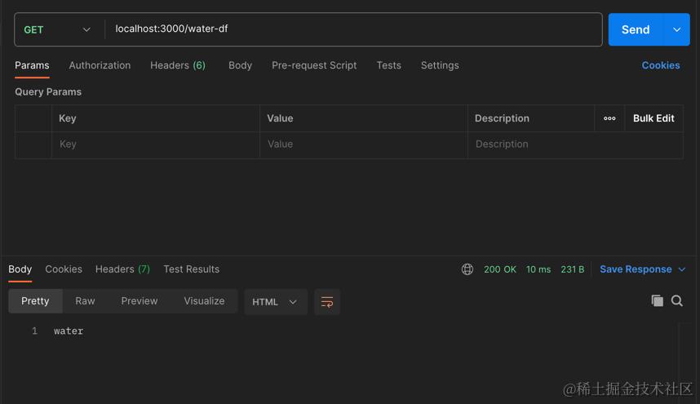The image size is (700, 404).
Task: Open the three-dots column options
Action: (x=609, y=118)
